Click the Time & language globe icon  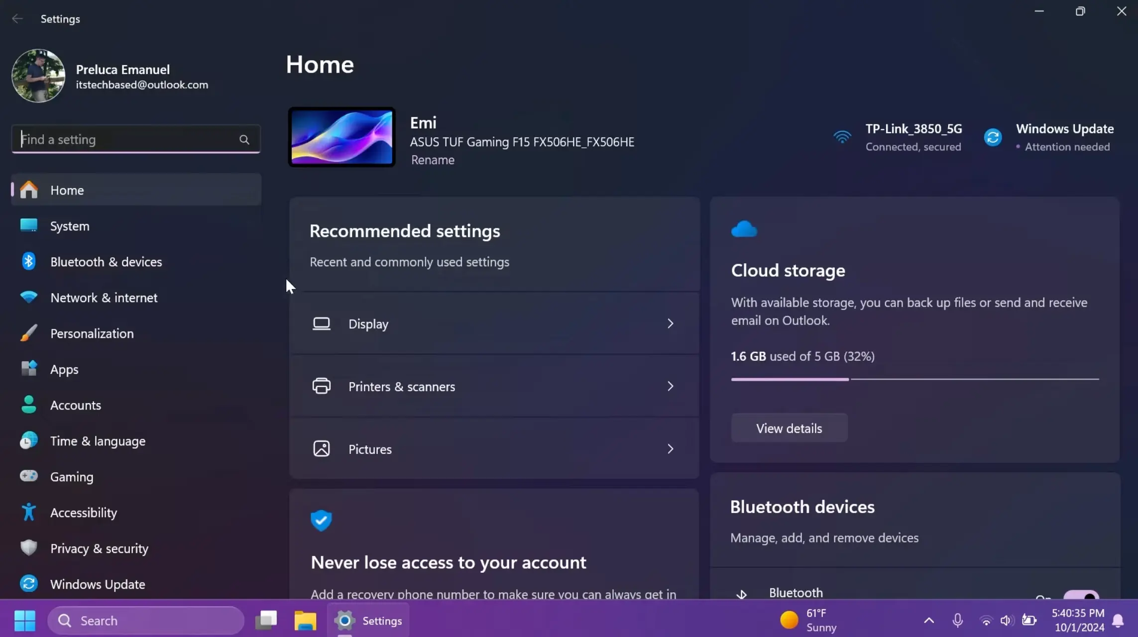point(29,441)
